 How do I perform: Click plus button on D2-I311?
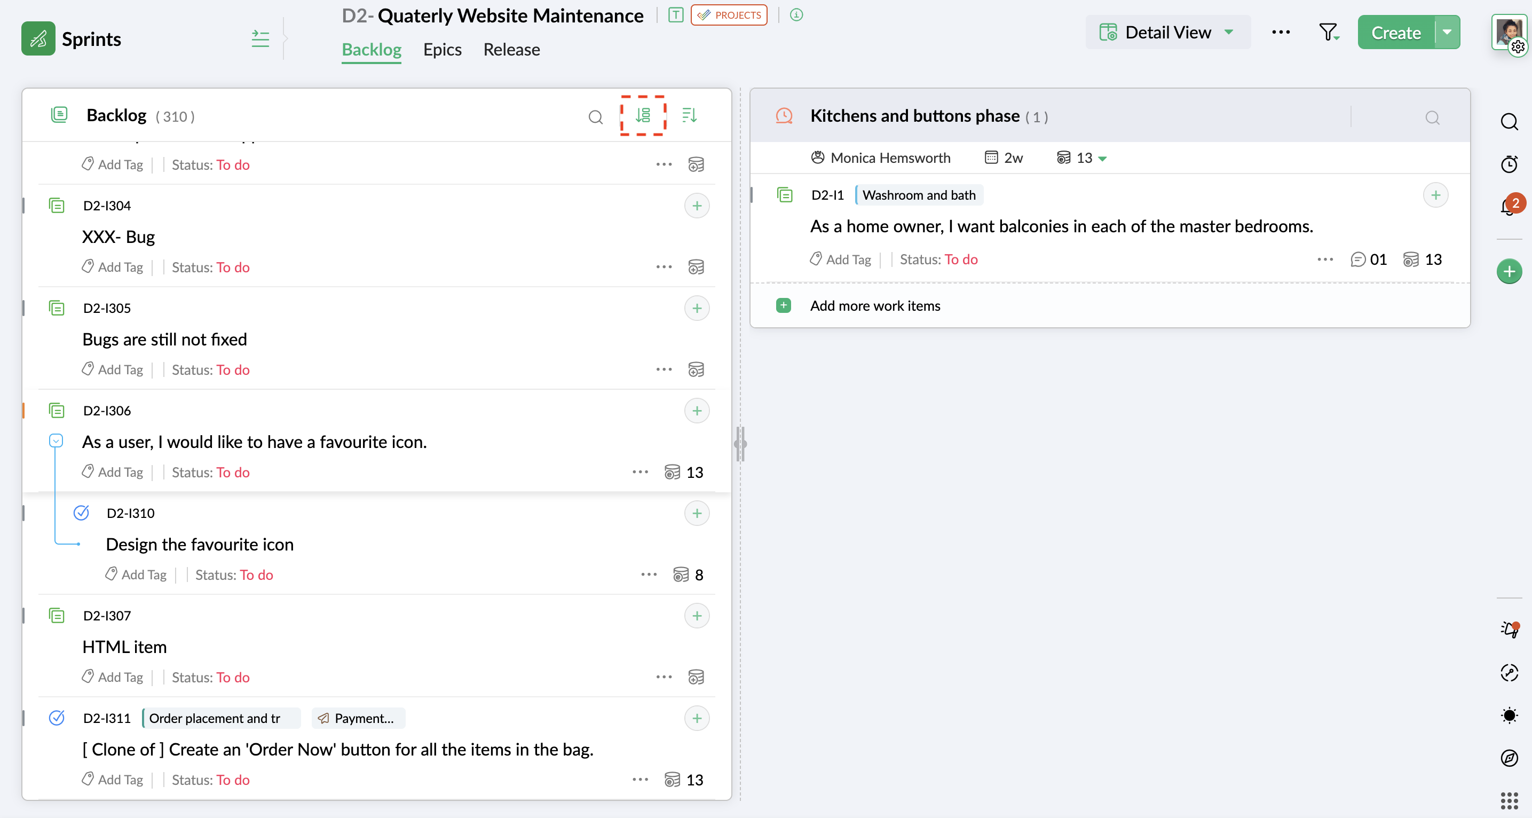(x=697, y=719)
